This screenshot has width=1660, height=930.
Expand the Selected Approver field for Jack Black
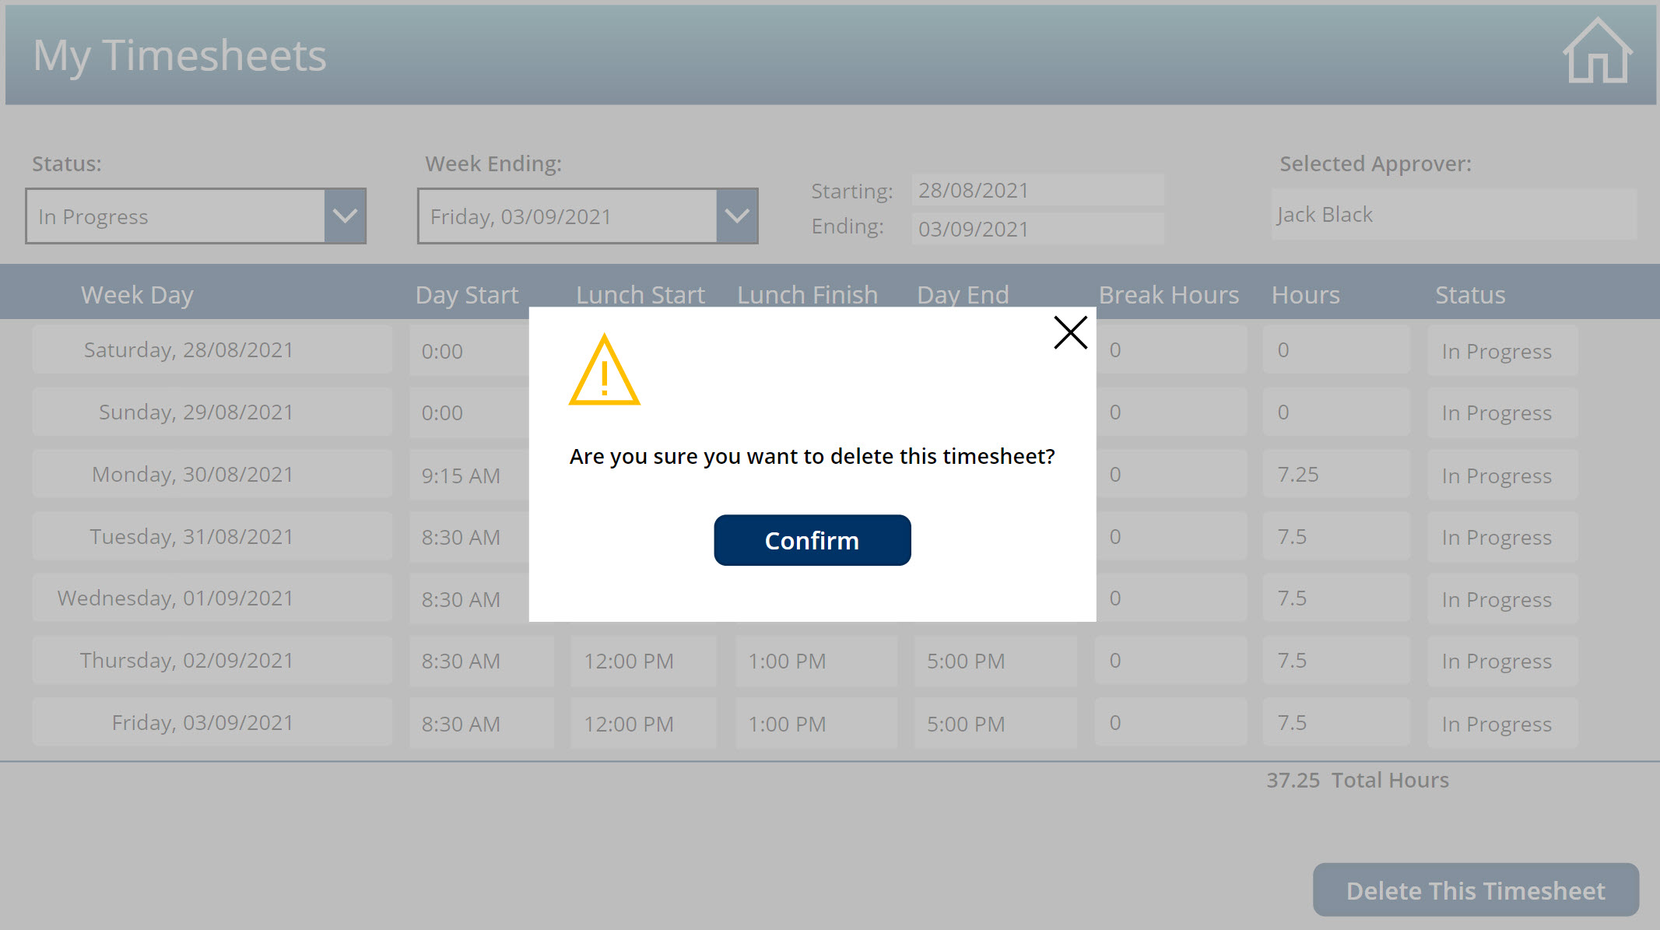tap(1452, 214)
